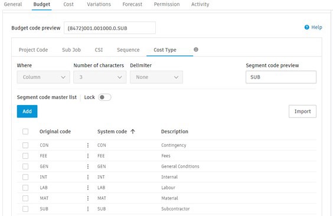Tick the checkbox for Internal row
Screen dimensions: 333x216
tap(25, 177)
